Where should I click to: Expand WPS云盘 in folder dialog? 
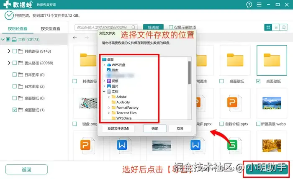(x=104, y=65)
